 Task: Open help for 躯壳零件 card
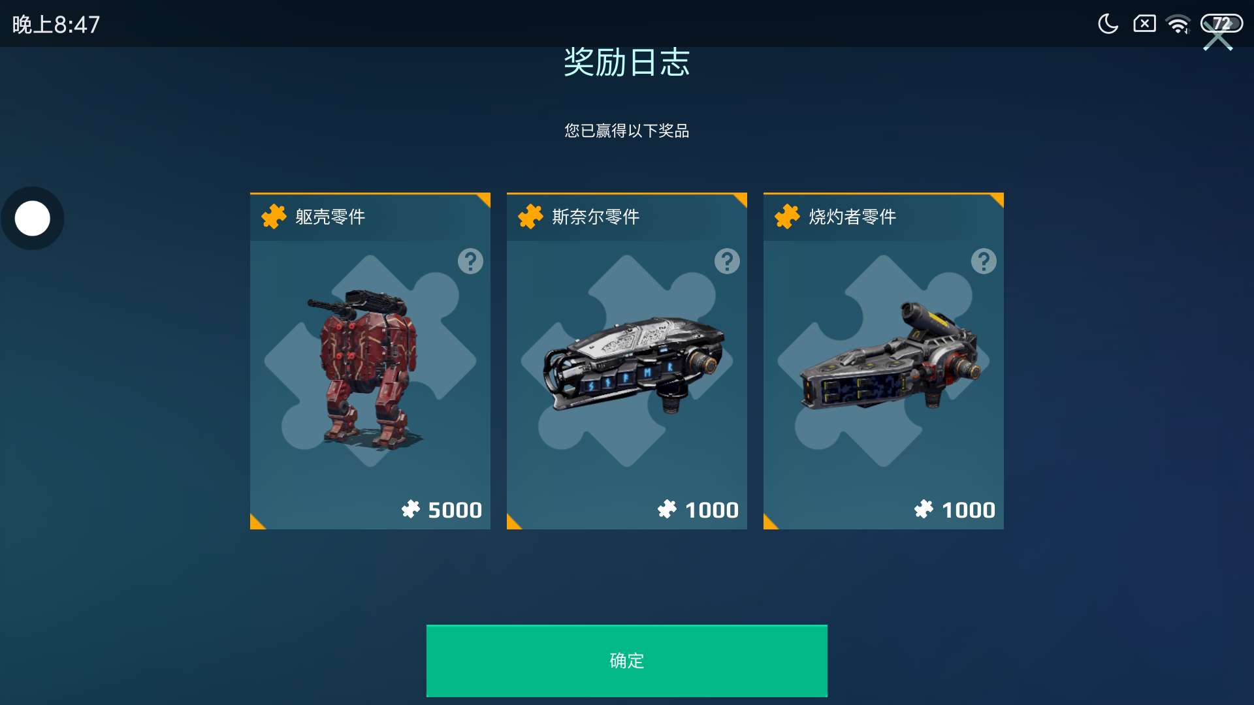tap(470, 261)
